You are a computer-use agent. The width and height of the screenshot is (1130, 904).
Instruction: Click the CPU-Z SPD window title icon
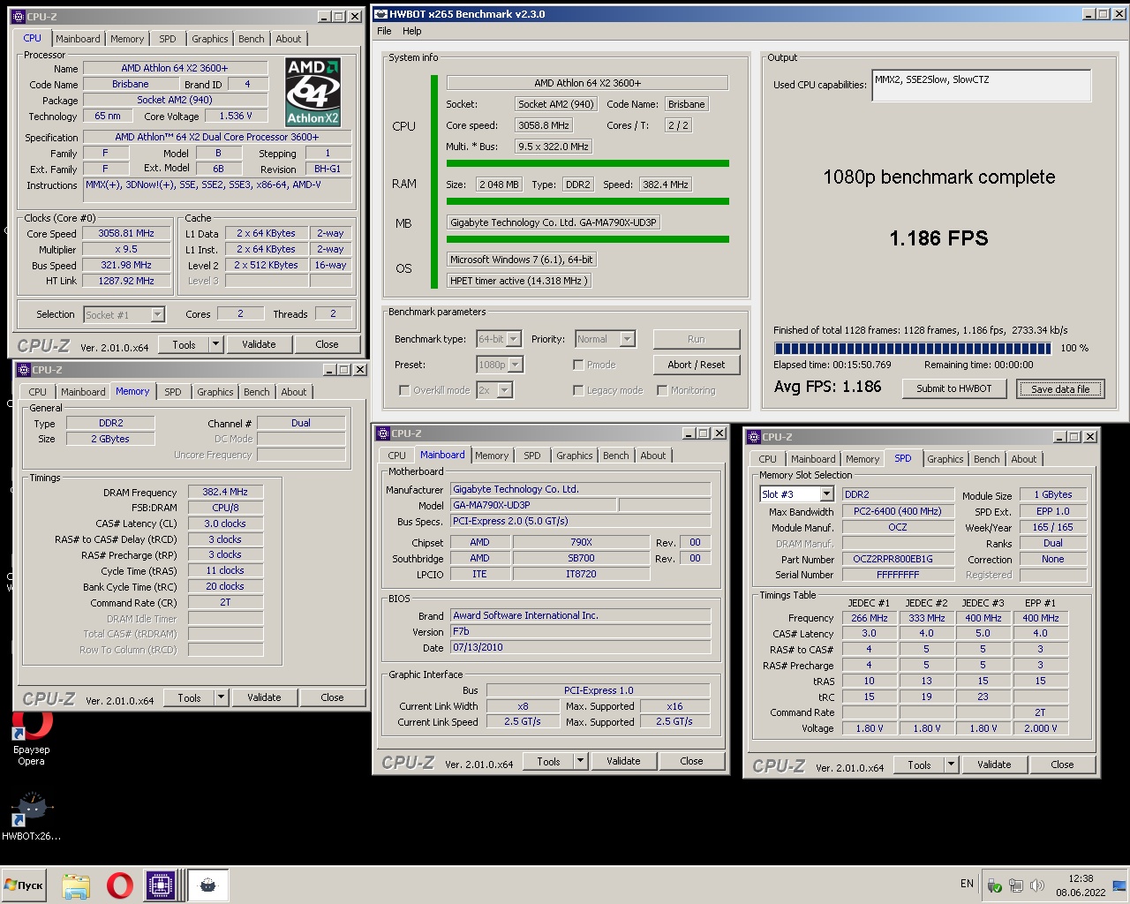pyautogui.click(x=754, y=437)
